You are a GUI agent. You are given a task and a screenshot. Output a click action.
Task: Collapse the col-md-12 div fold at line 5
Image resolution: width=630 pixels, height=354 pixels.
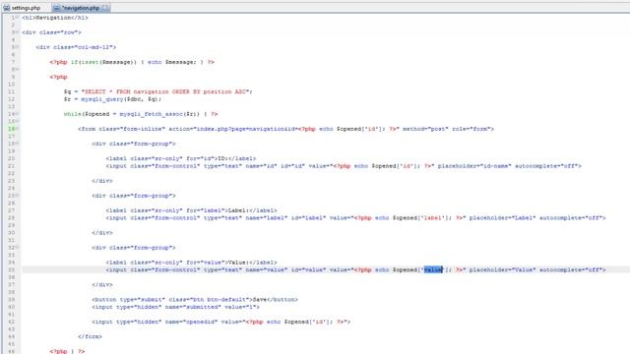(x=18, y=47)
